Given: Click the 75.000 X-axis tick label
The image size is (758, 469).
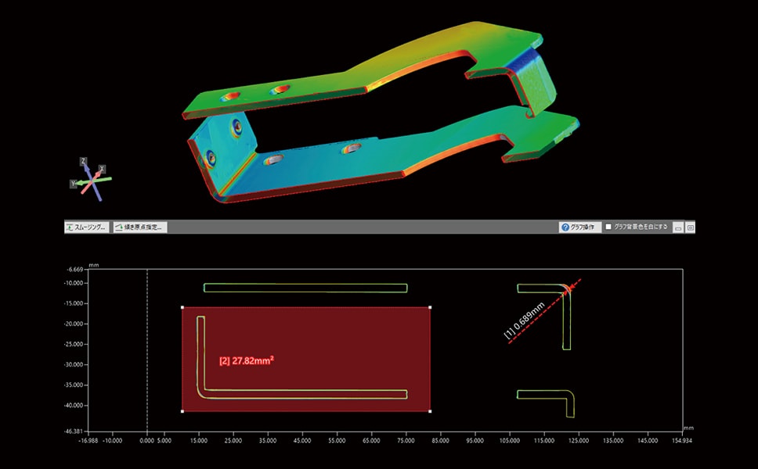Looking at the screenshot, I should [406, 441].
